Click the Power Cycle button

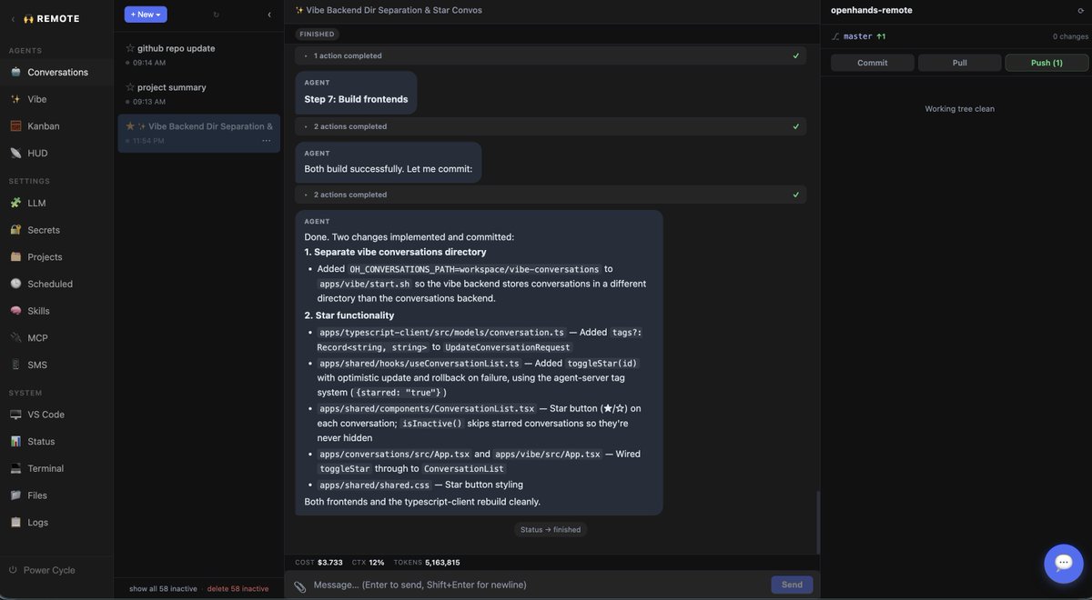[42, 570]
